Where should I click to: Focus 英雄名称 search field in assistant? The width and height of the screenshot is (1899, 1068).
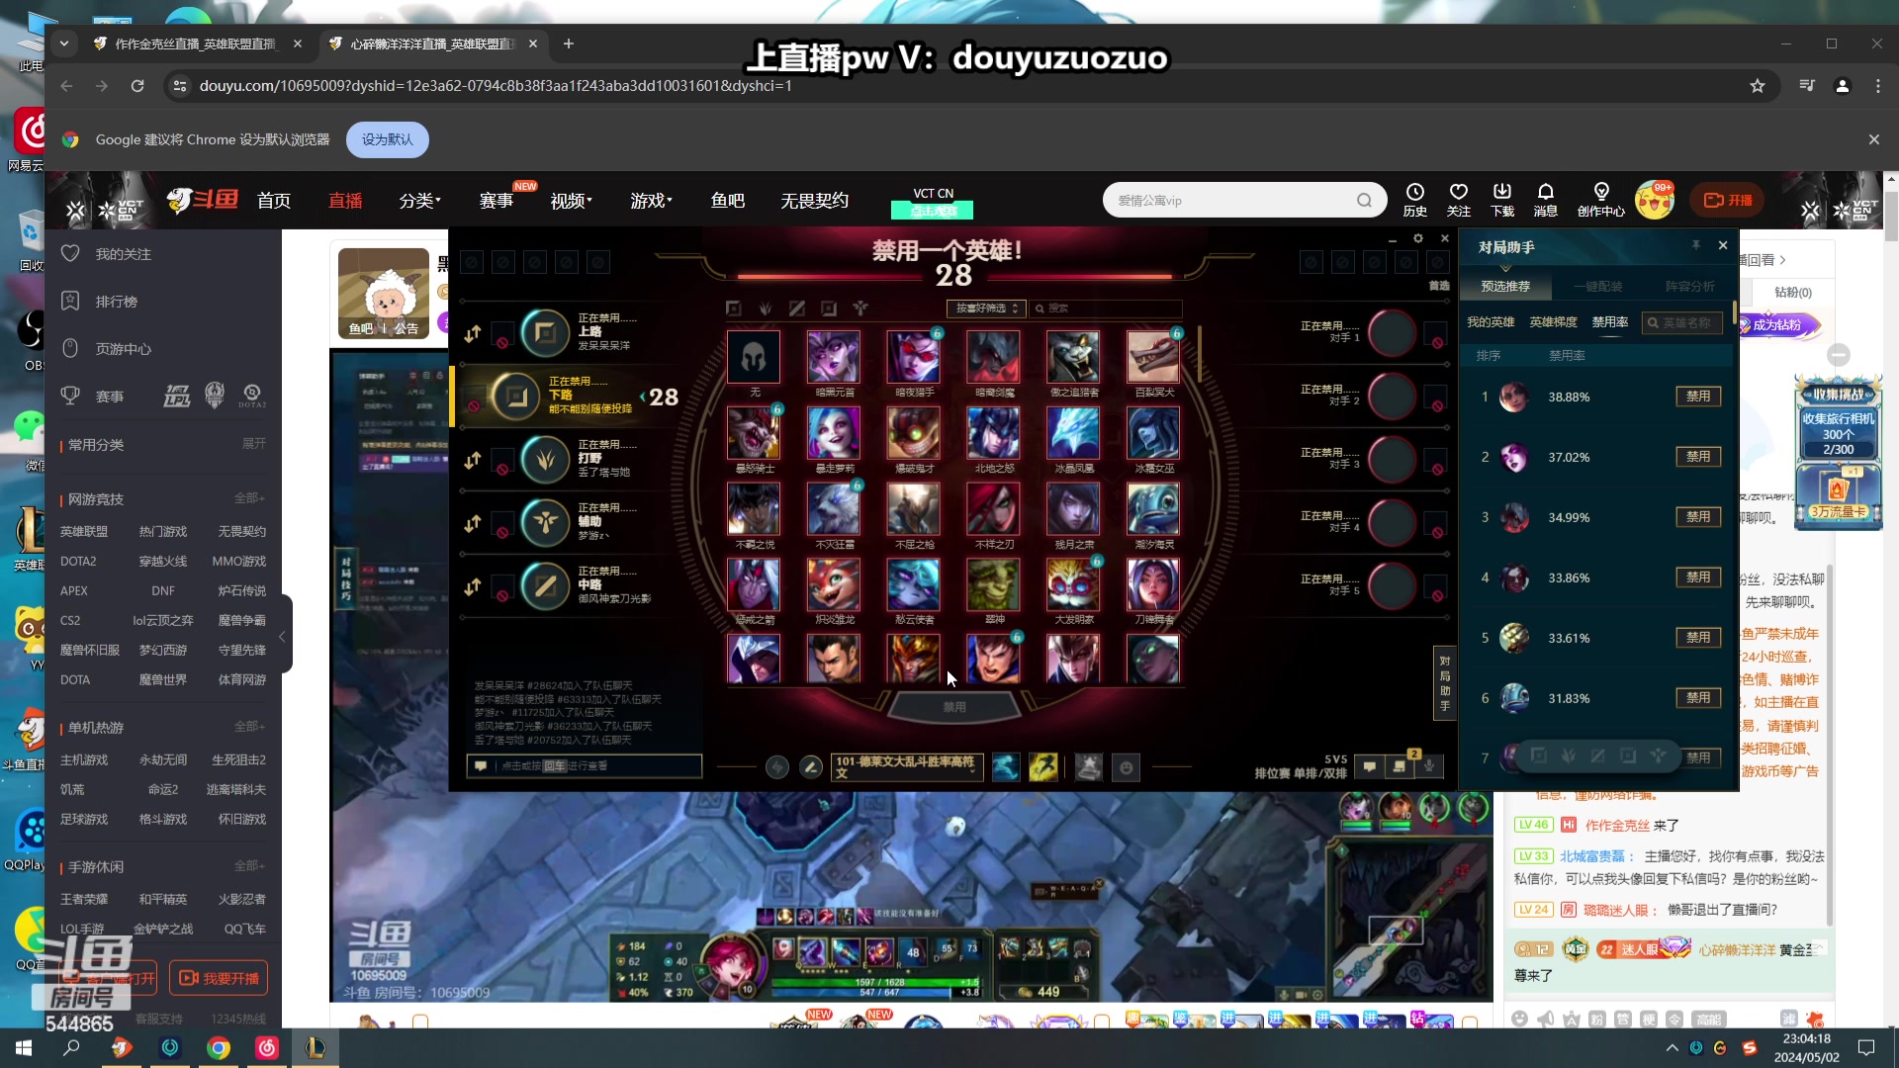click(1682, 322)
